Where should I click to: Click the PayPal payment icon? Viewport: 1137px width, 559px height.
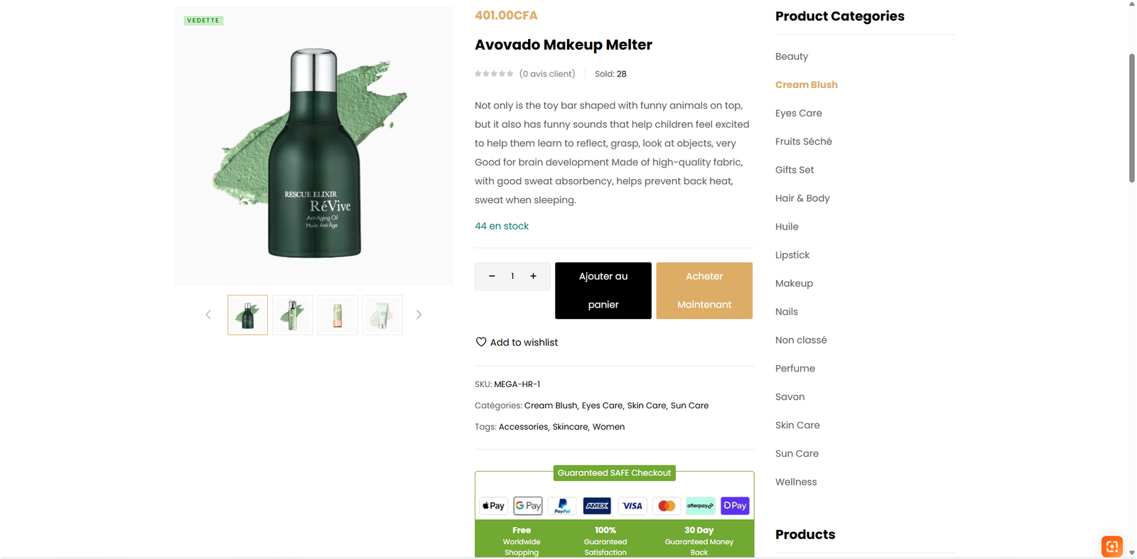pyautogui.click(x=562, y=506)
